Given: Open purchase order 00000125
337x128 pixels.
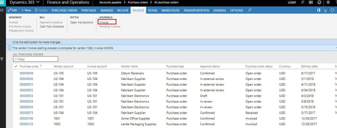Looking at the screenshot, I should click(x=27, y=124).
